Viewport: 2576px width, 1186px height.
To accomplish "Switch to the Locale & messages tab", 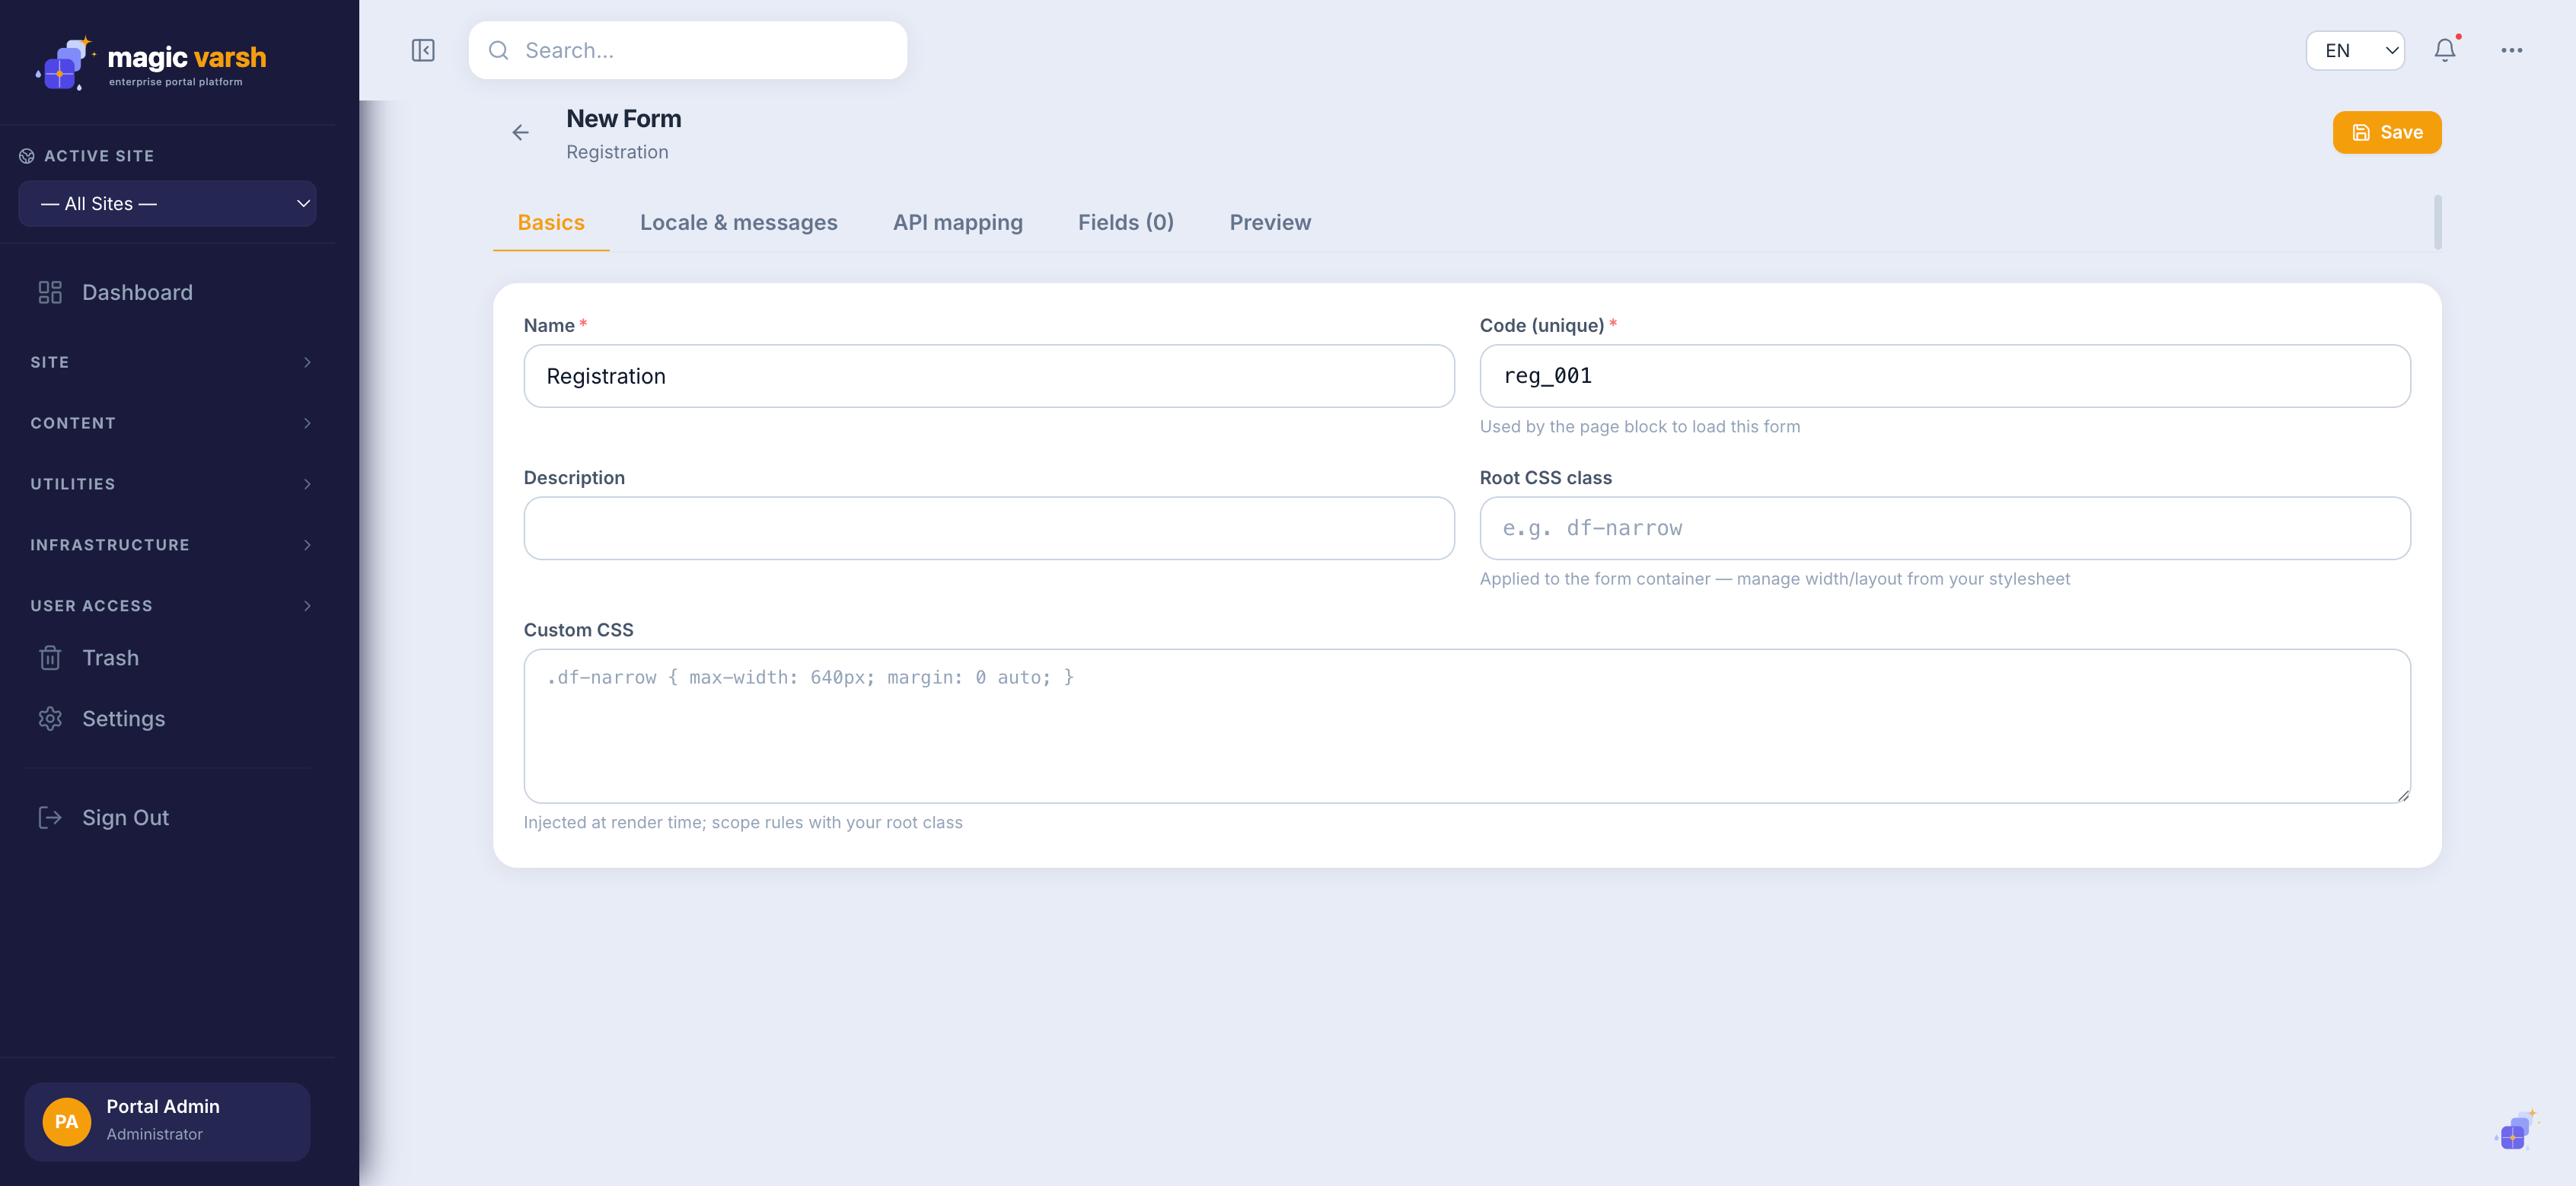I will (739, 222).
